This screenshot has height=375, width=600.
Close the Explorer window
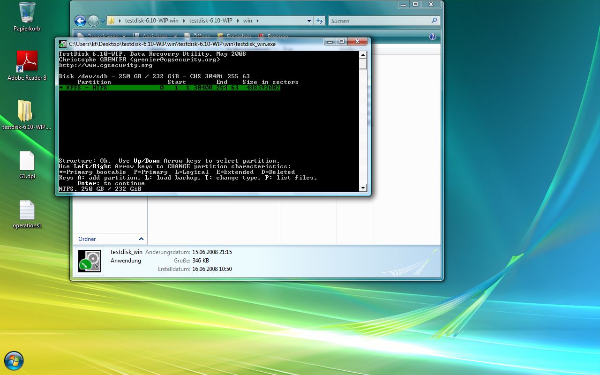click(x=431, y=4)
